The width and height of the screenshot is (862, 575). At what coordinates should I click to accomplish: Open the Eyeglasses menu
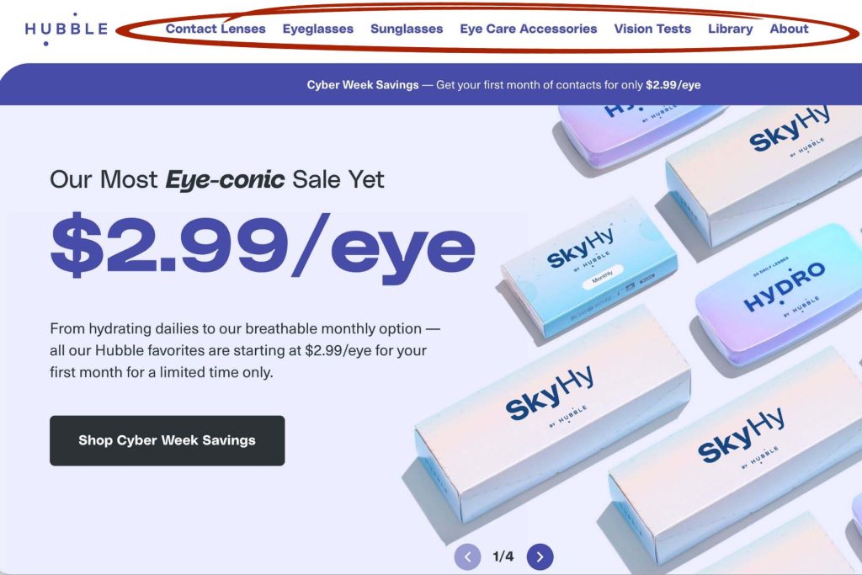click(x=318, y=29)
